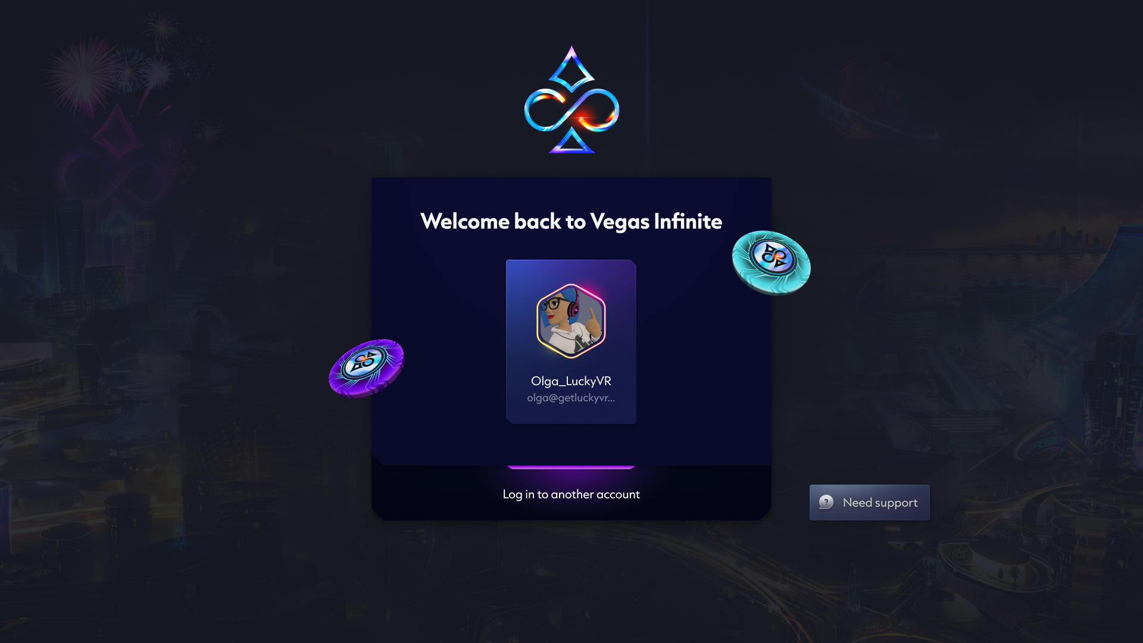Select the Olga_LuckyVR avatar picture
This screenshot has height=643, width=1143.
click(571, 321)
